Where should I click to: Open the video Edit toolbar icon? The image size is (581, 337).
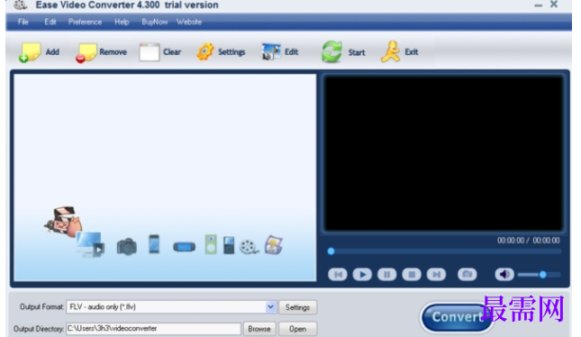[271, 52]
